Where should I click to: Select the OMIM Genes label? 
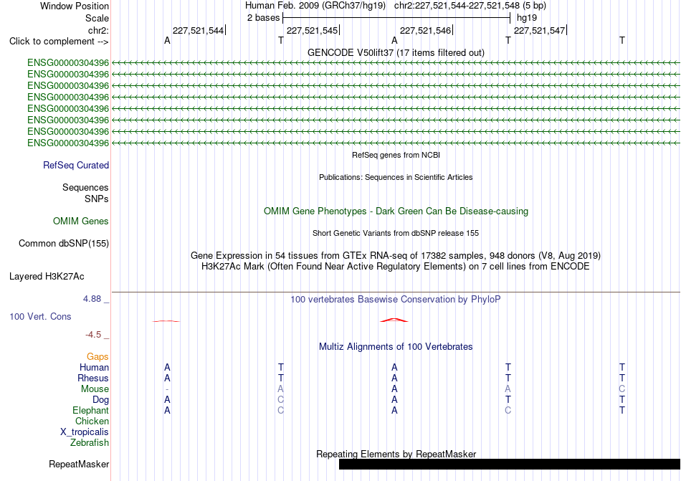[x=81, y=222]
